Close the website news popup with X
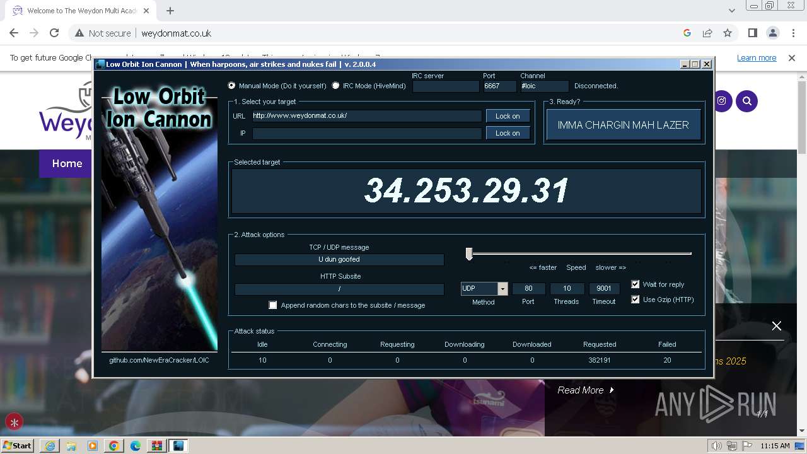This screenshot has height=454, width=807. tap(777, 326)
